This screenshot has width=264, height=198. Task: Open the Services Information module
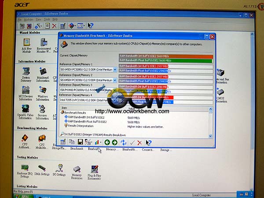pos(42,112)
